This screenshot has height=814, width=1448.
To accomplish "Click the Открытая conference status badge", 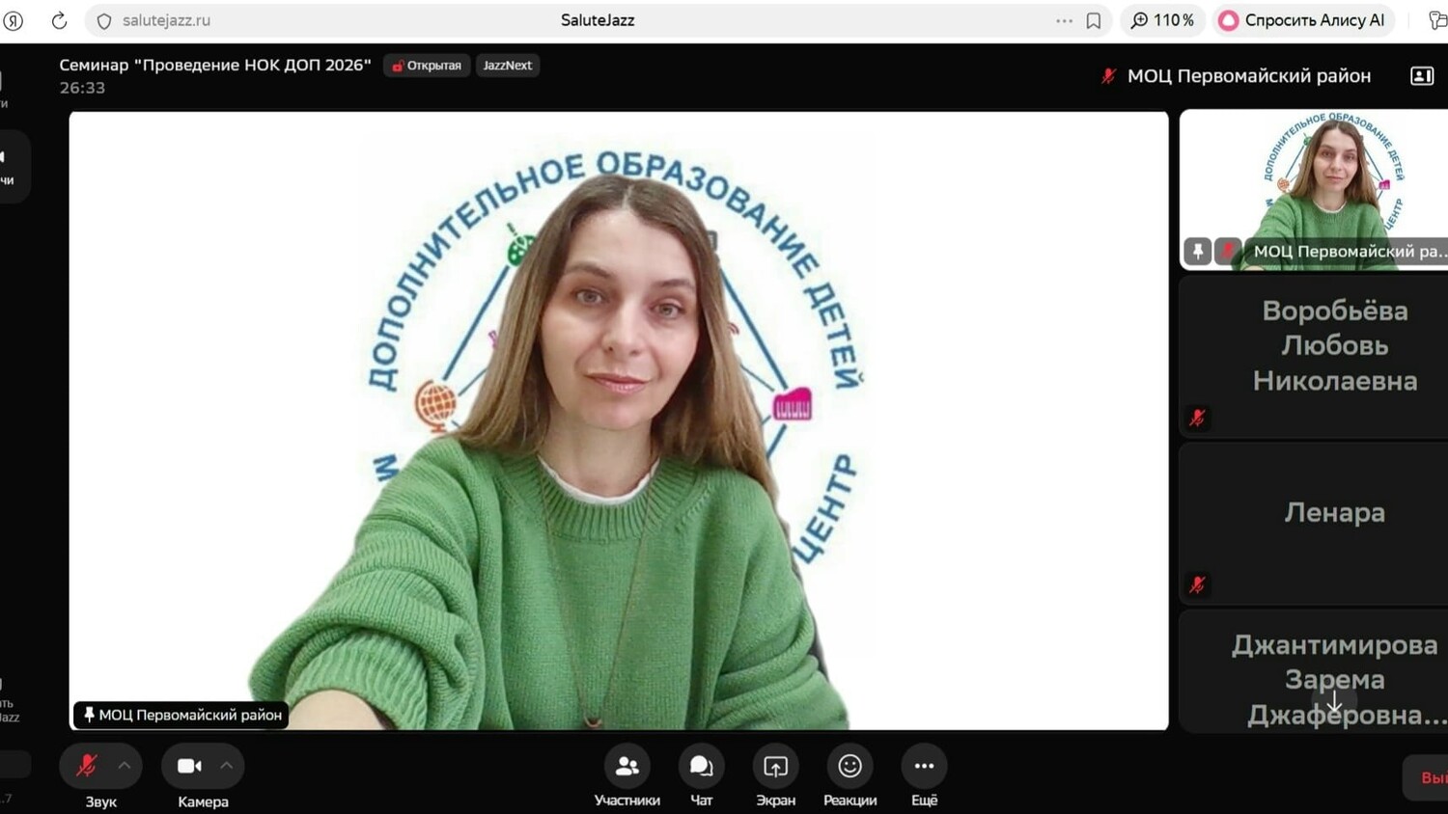I will (x=427, y=66).
